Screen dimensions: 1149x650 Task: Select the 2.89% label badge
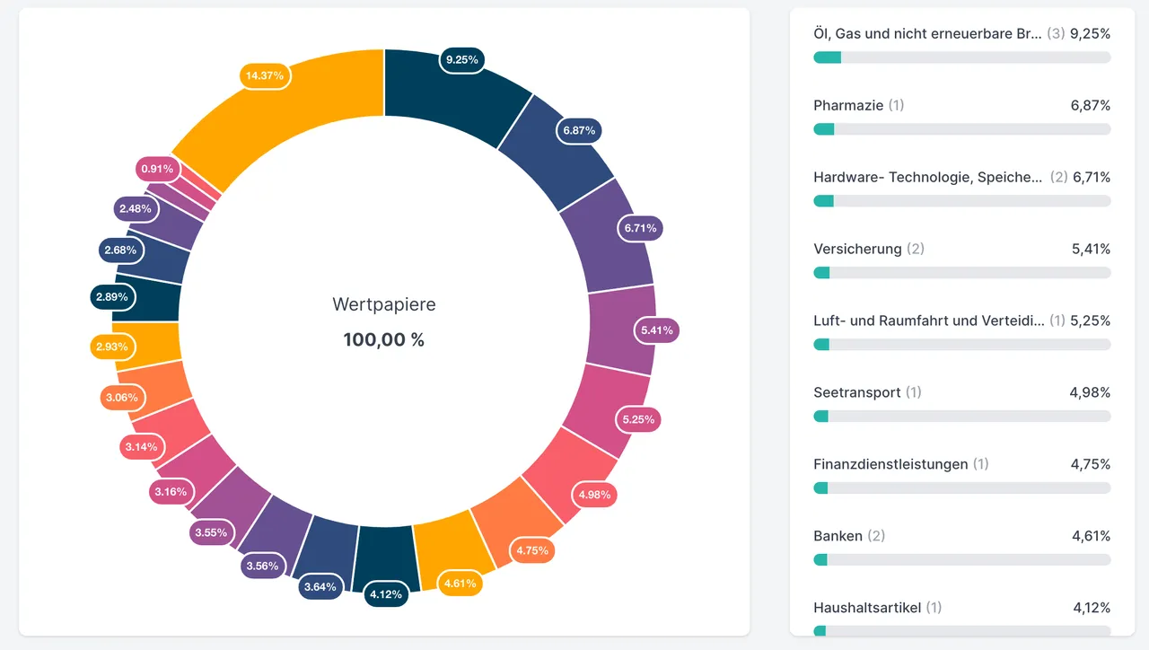[113, 296]
